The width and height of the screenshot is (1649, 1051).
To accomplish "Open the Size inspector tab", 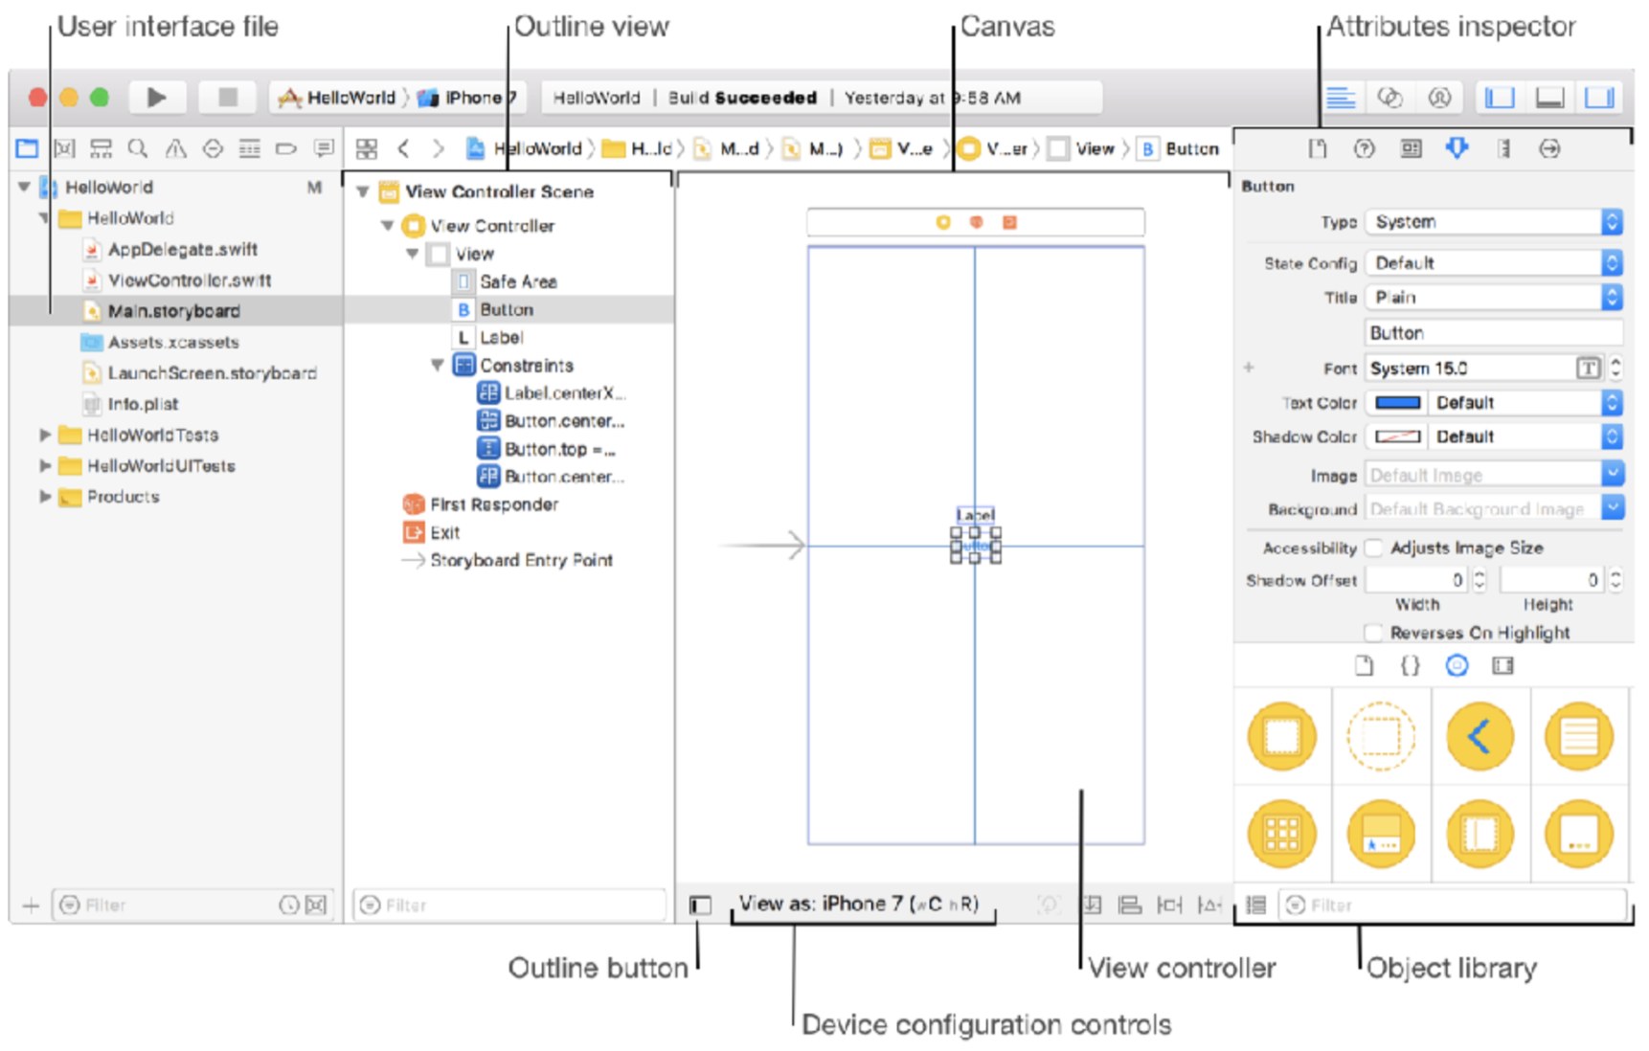I will pos(1503,148).
